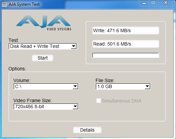Click the Write 471.6 MB/s result field
Viewport: 176px width, 139px height.
[126, 30]
